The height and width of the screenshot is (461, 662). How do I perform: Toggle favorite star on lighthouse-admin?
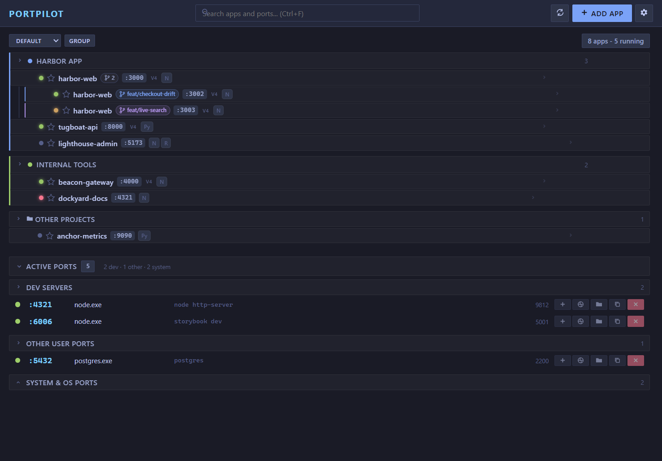(51, 143)
